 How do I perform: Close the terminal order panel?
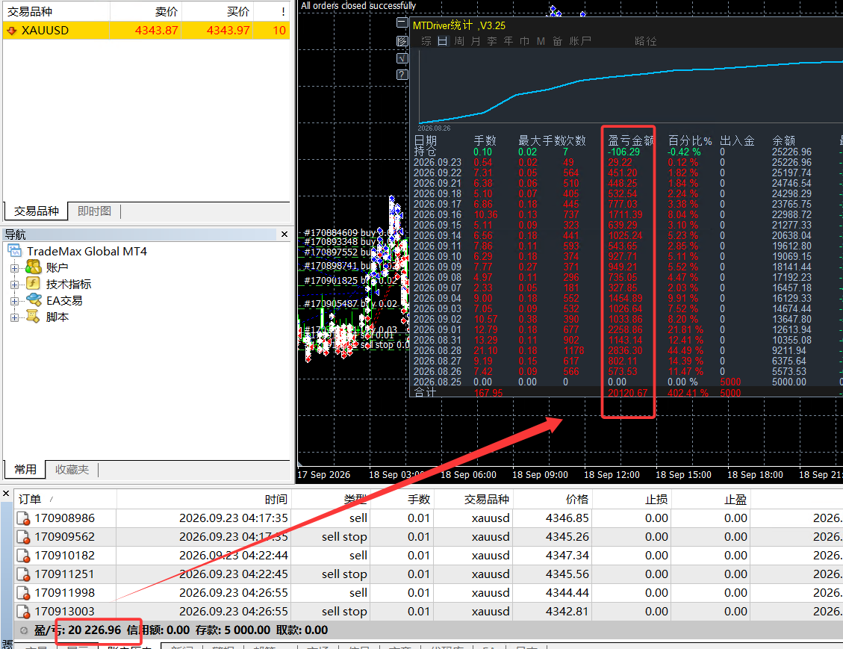point(6,494)
